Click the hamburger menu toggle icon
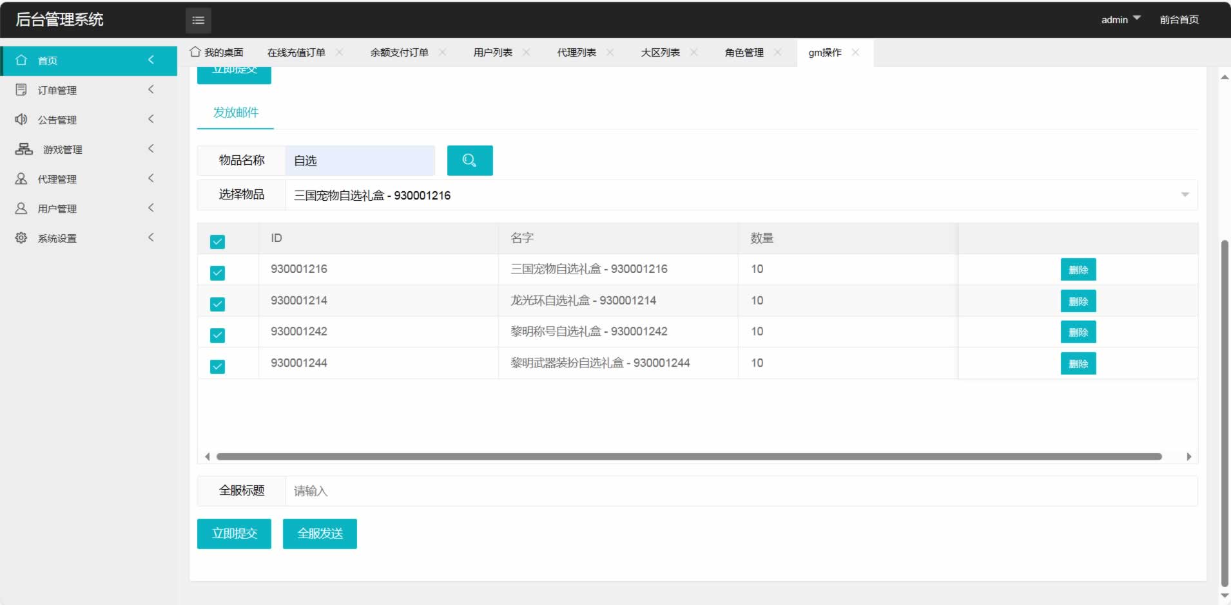The height and width of the screenshot is (605, 1231). 198,21
